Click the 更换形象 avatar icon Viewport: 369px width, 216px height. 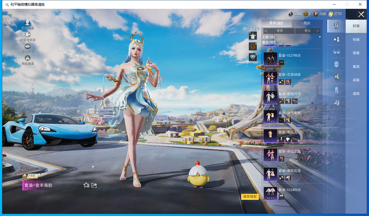click(28, 23)
